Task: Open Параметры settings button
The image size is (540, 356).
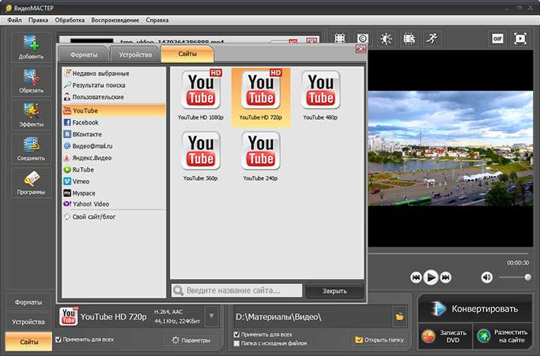Action: point(191,340)
